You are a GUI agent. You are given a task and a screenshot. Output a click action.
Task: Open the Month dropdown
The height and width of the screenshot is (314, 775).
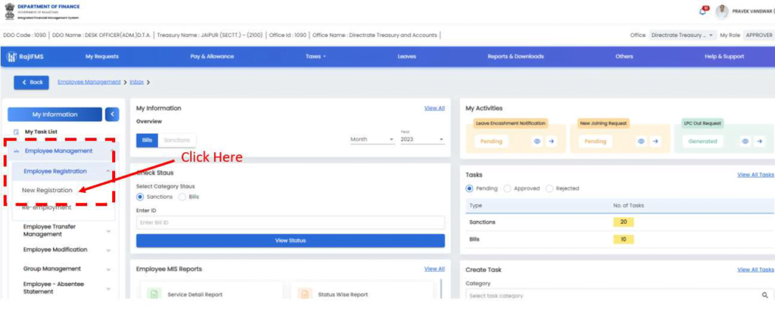coord(372,139)
